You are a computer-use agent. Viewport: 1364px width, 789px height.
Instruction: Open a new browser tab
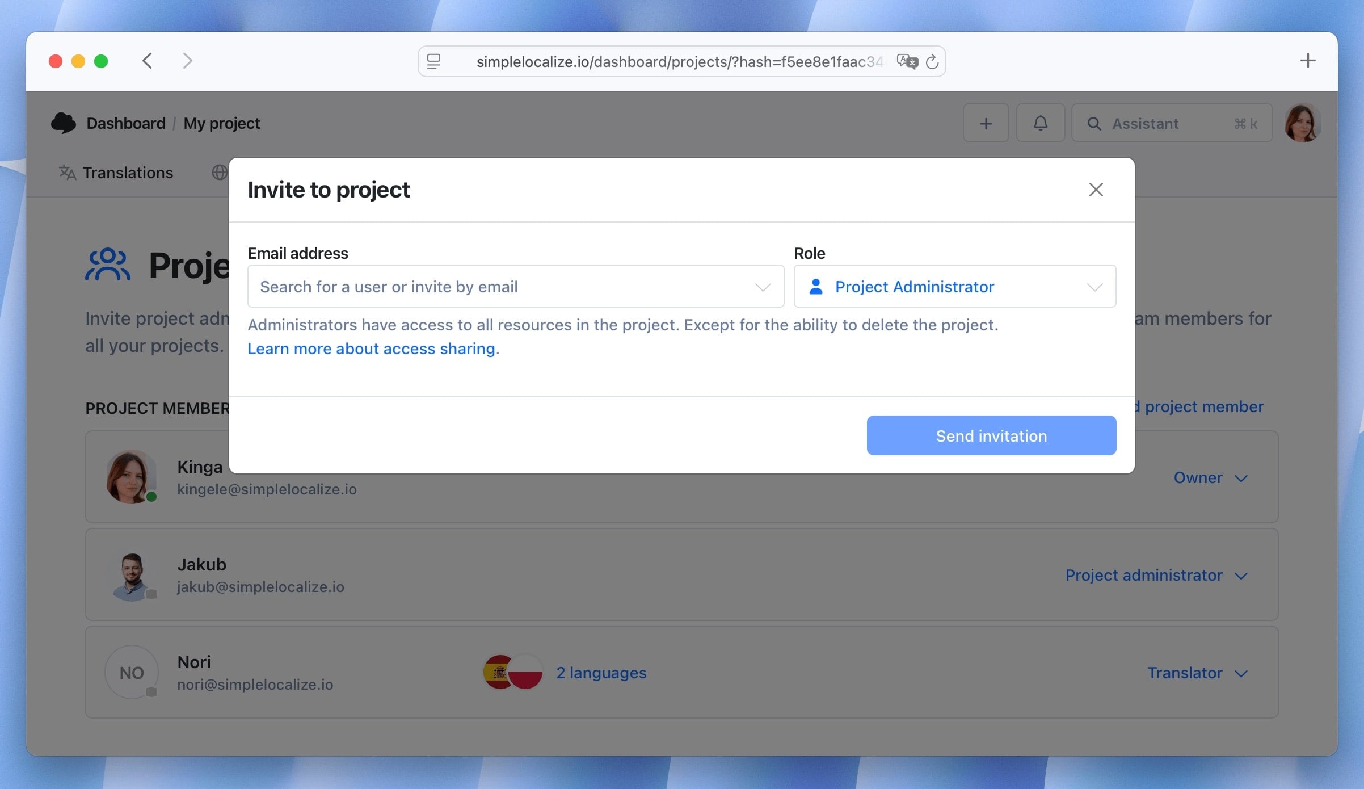tap(1307, 61)
